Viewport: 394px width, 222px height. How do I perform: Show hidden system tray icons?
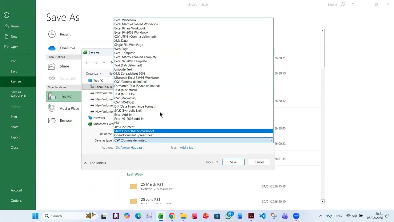pos(321,216)
